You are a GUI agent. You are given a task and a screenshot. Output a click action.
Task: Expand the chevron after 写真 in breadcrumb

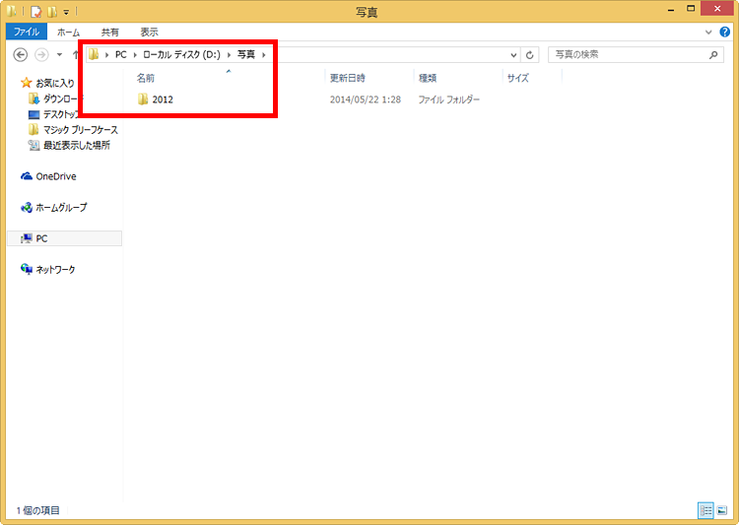(x=264, y=55)
